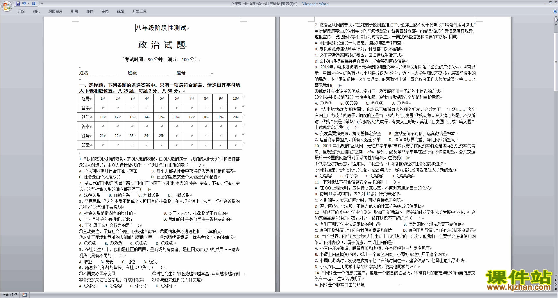The height and width of the screenshot is (298, 558).
Task: Open Select Browse Object round button
Action: click(556, 285)
